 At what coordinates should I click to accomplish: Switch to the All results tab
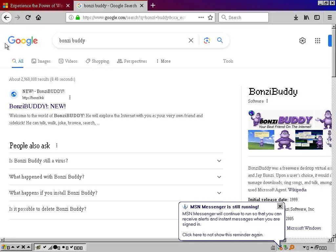(18, 61)
